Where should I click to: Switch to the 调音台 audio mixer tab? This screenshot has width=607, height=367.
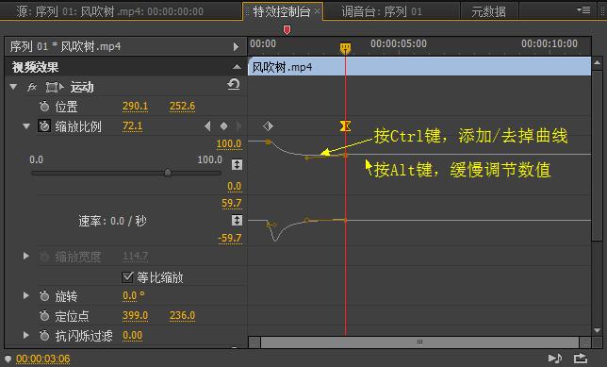pos(382,11)
